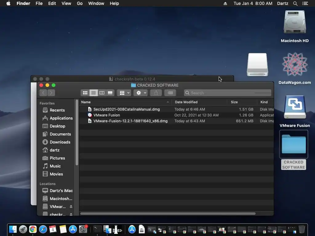
Task: Select the white external drive desktop icon
Action: pyautogui.click(x=257, y=65)
